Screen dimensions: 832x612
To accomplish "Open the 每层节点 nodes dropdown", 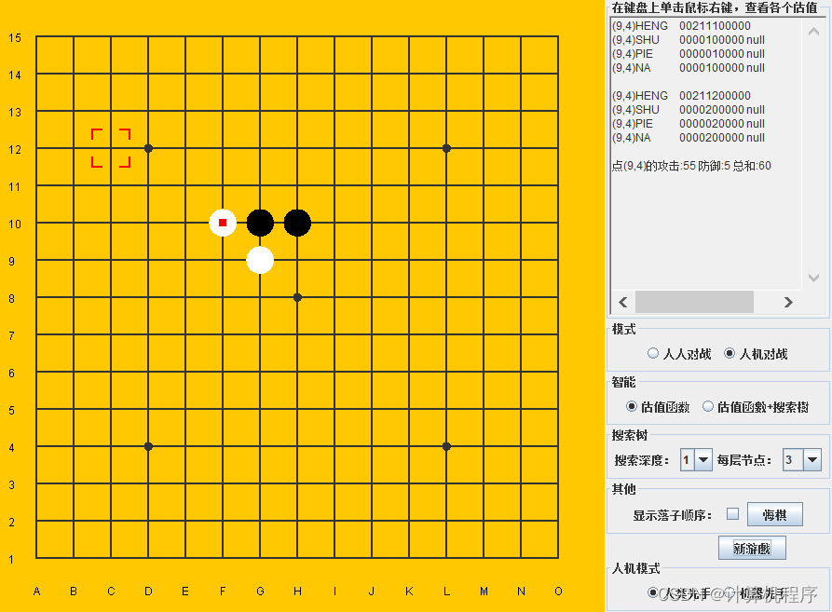I will [810, 459].
